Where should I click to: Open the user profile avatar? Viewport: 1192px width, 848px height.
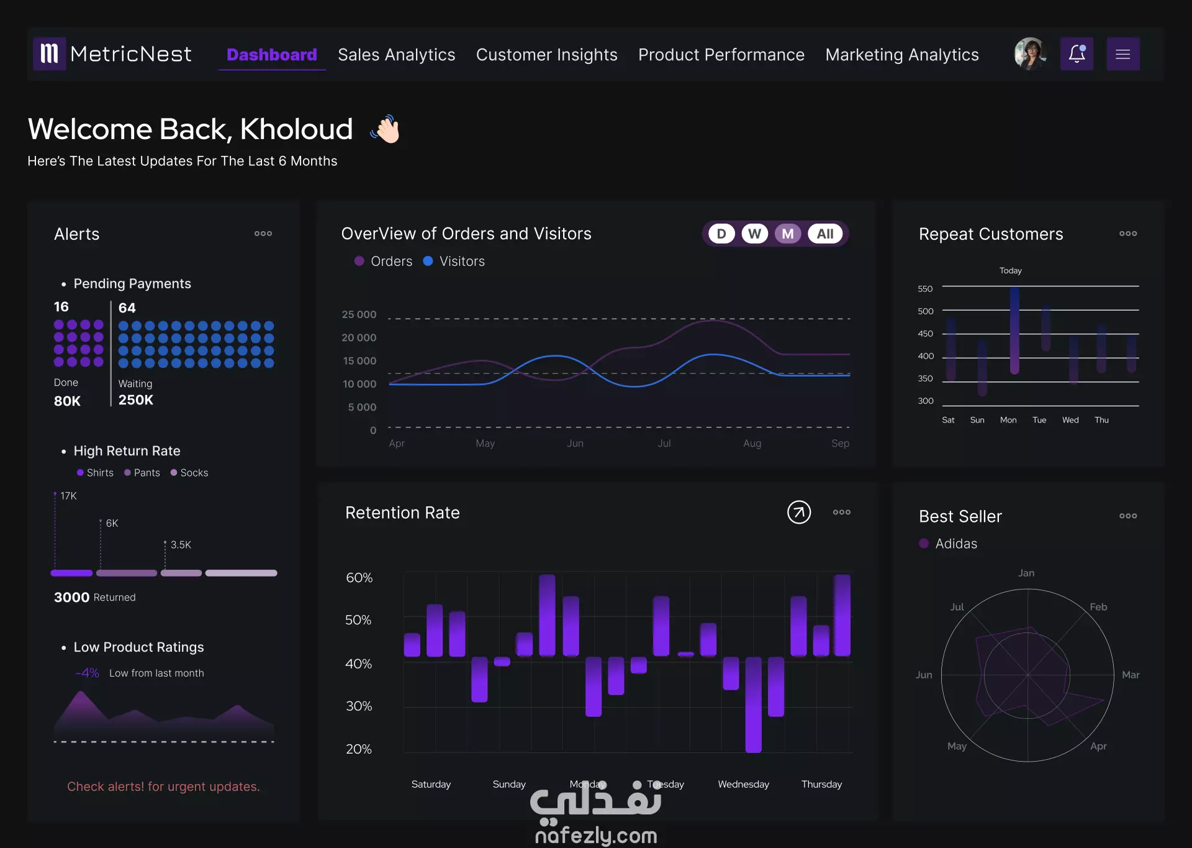coord(1029,53)
